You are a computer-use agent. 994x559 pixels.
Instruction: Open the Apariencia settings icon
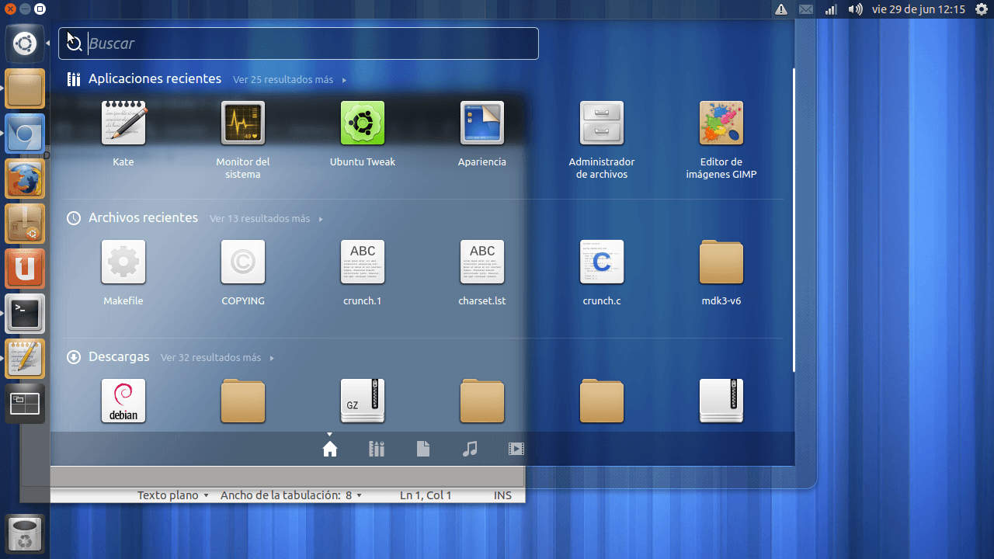[482, 123]
